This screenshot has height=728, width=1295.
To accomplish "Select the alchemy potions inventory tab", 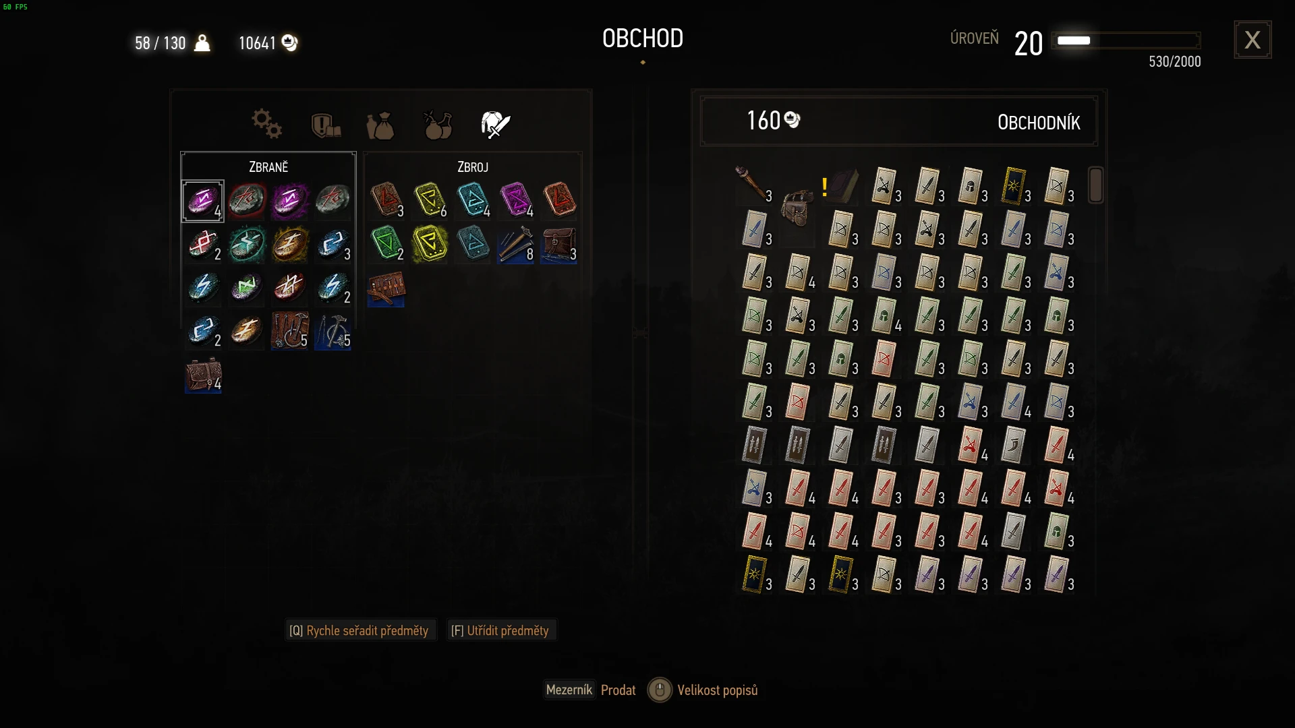I will [438, 125].
